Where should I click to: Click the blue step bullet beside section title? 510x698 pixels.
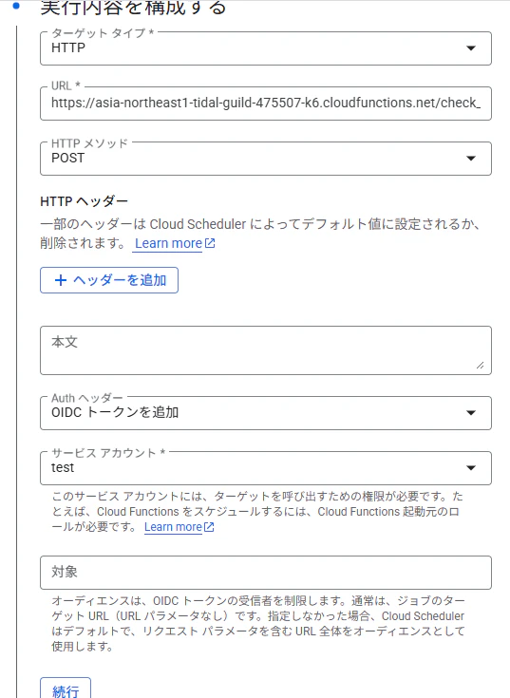coord(16,6)
